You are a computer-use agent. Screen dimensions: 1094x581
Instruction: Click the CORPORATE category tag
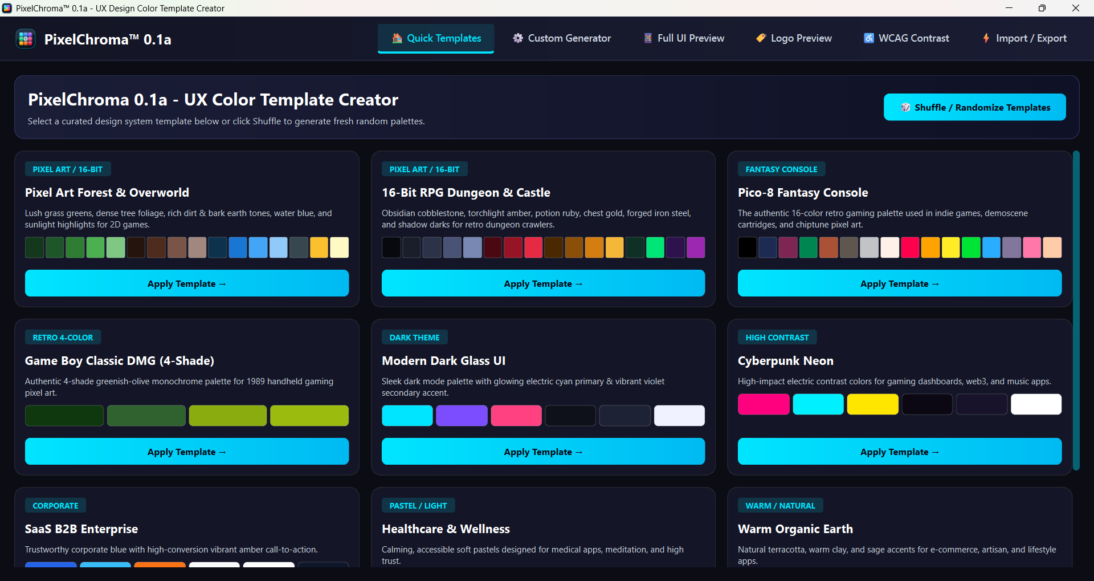[55, 506]
